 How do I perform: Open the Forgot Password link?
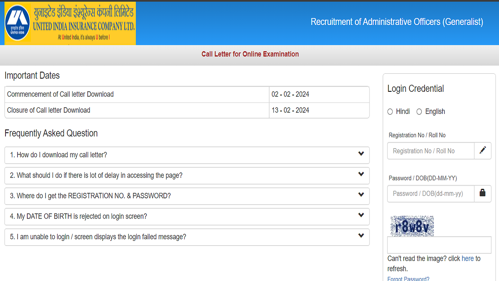coord(408,279)
